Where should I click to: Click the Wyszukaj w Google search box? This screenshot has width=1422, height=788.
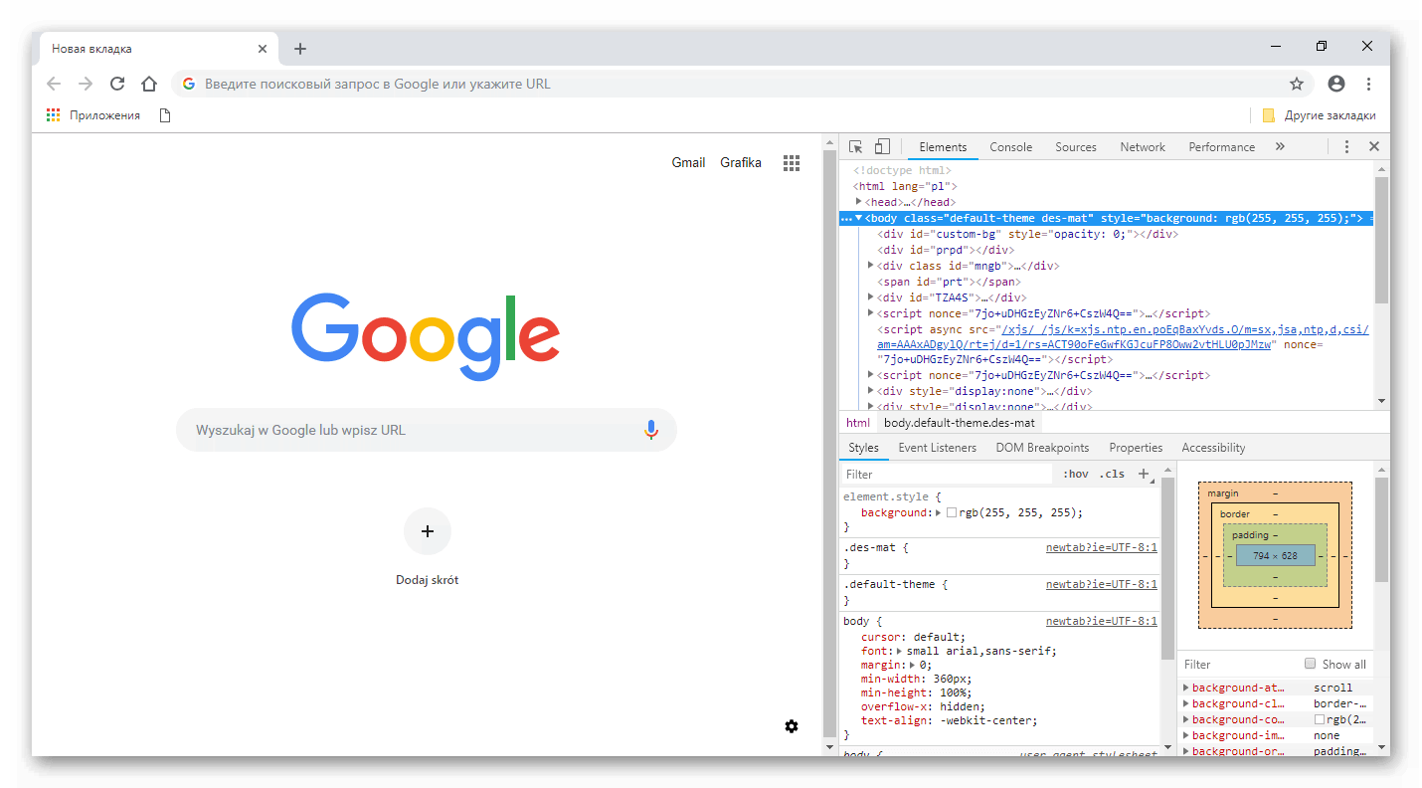pyautogui.click(x=427, y=430)
